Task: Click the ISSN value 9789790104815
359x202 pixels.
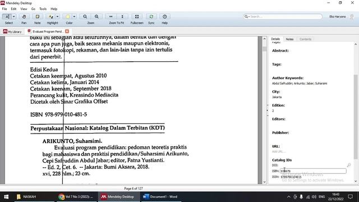Action: [x=291, y=177]
